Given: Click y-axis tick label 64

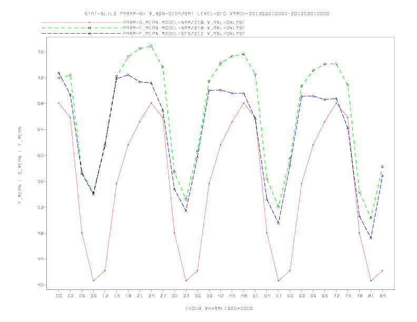Looking at the screenshot, I should 41,129.
